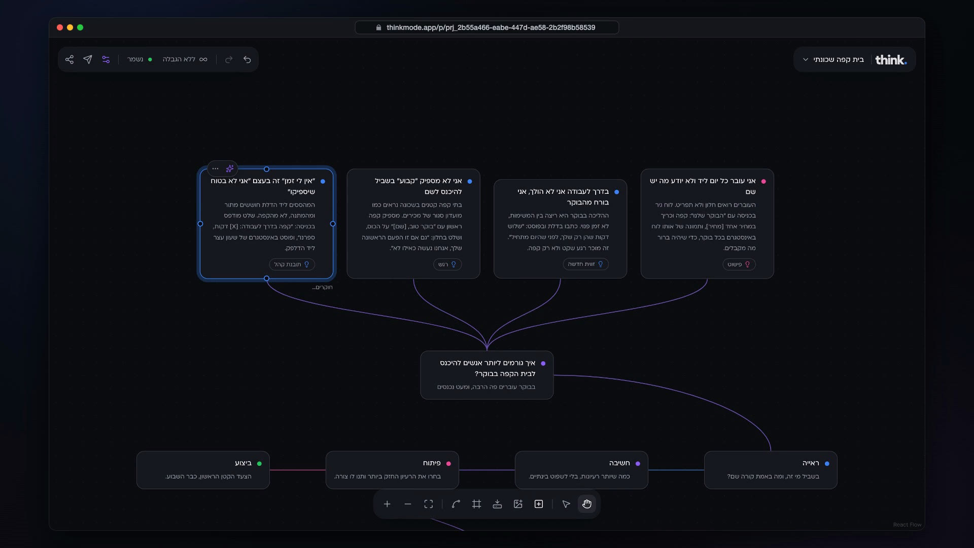The image size is (974, 548).
Task: Switch to the pointer selection tool
Action: [566, 504]
